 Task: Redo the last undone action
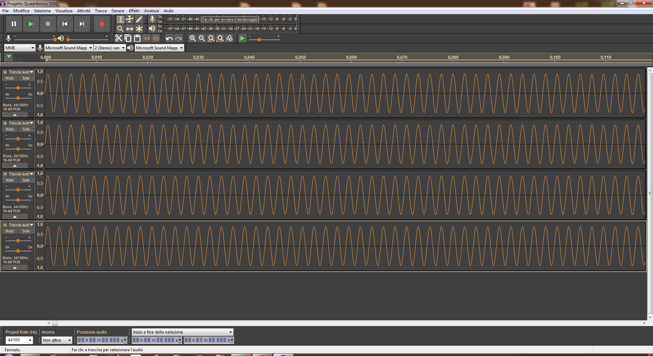179,38
